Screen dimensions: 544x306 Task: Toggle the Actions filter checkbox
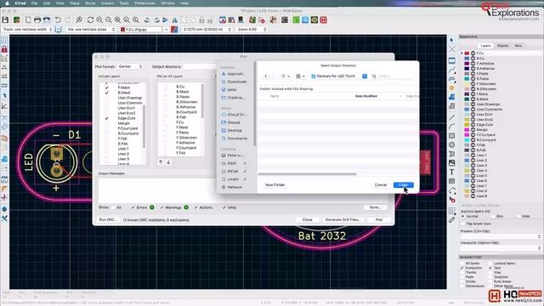click(x=195, y=207)
